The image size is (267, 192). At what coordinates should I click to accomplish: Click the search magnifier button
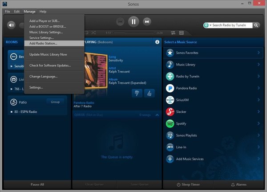256,25
